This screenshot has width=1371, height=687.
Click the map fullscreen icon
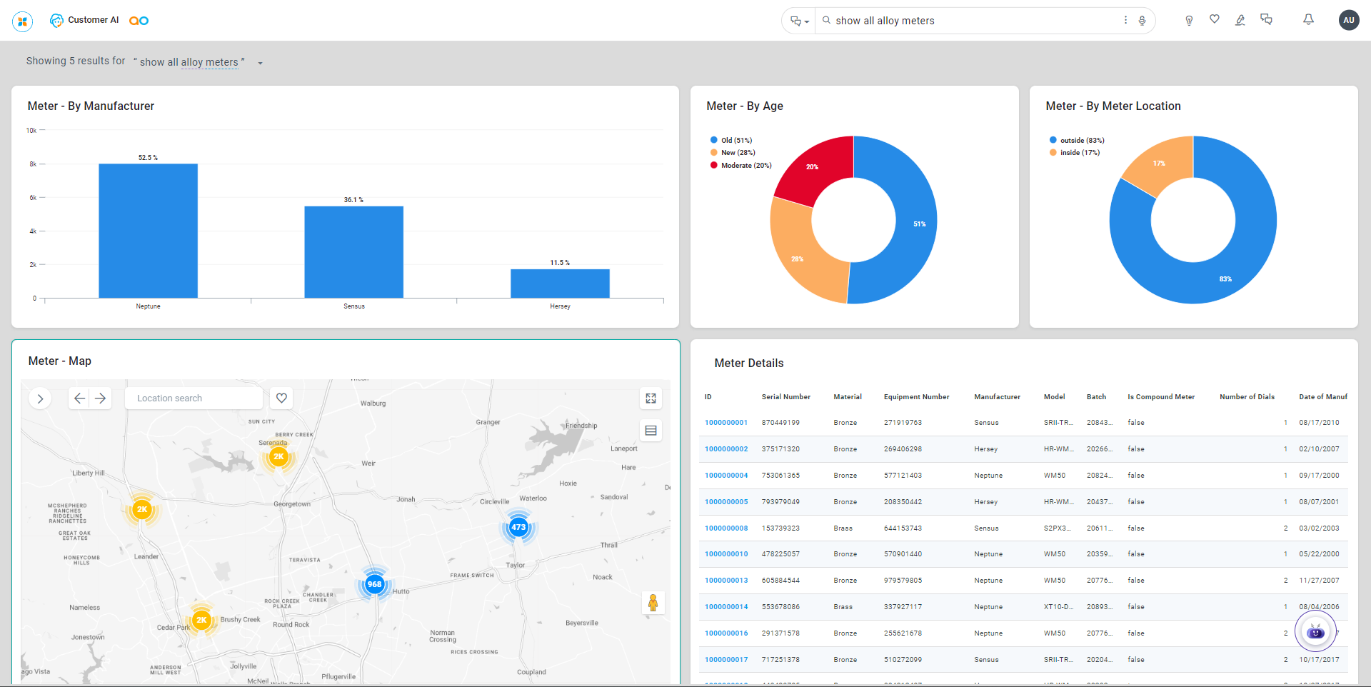pos(651,398)
